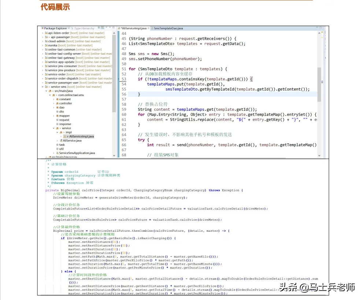Viewport: 363px width, 300px height.
Task: Click the service-app-update project icon
Action: pos(46,62)
